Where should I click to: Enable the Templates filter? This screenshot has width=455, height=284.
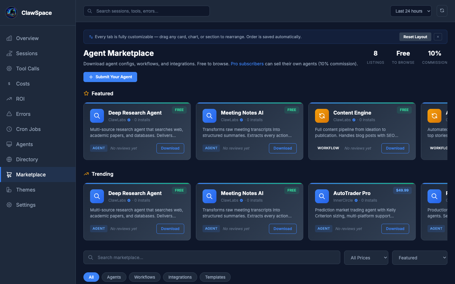click(x=215, y=277)
